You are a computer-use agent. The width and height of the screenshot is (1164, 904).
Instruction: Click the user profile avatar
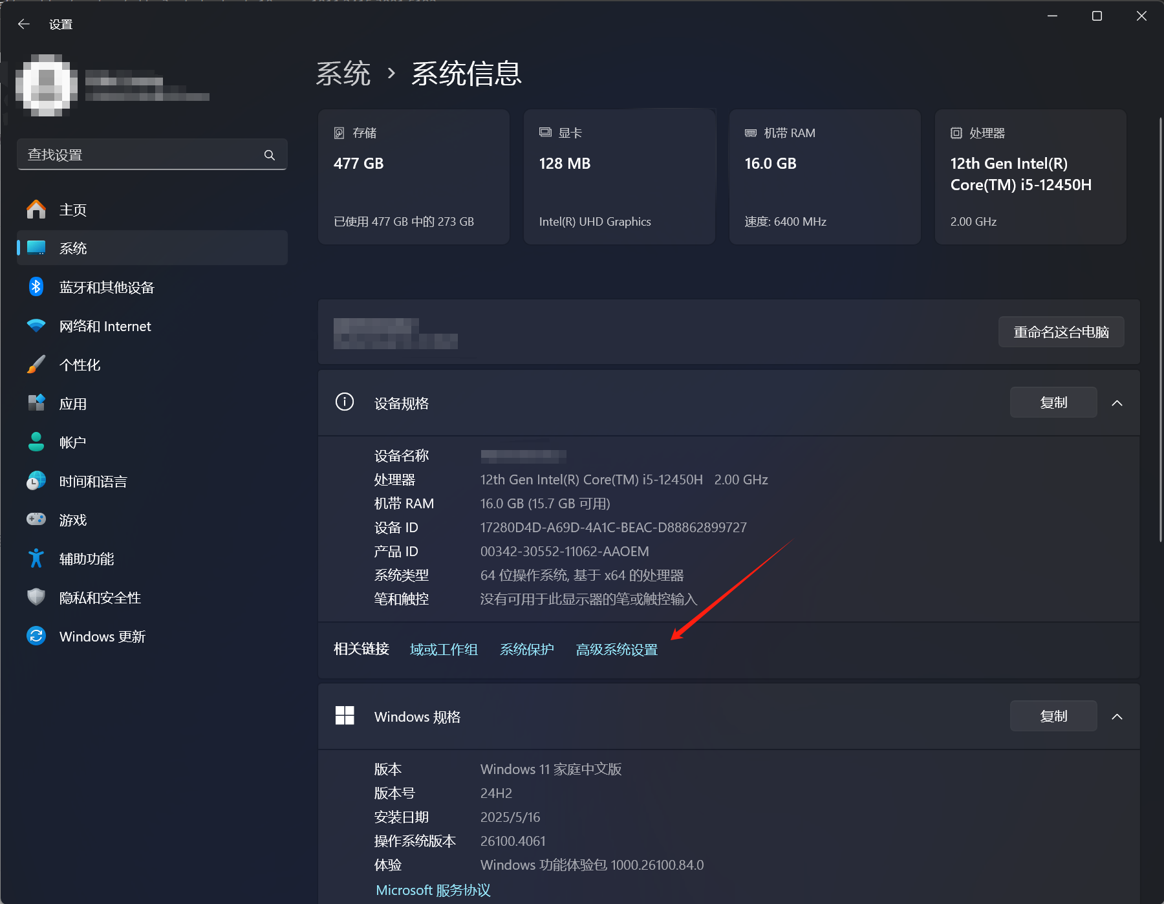pos(47,85)
